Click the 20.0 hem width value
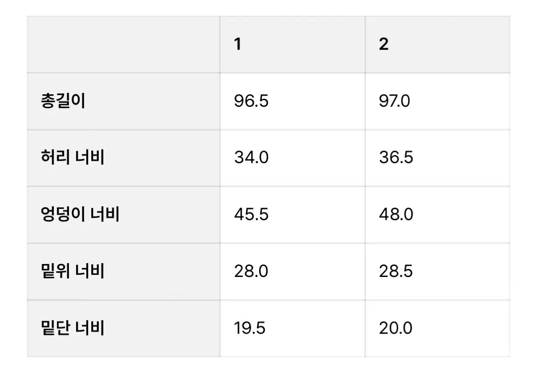 pos(396,328)
